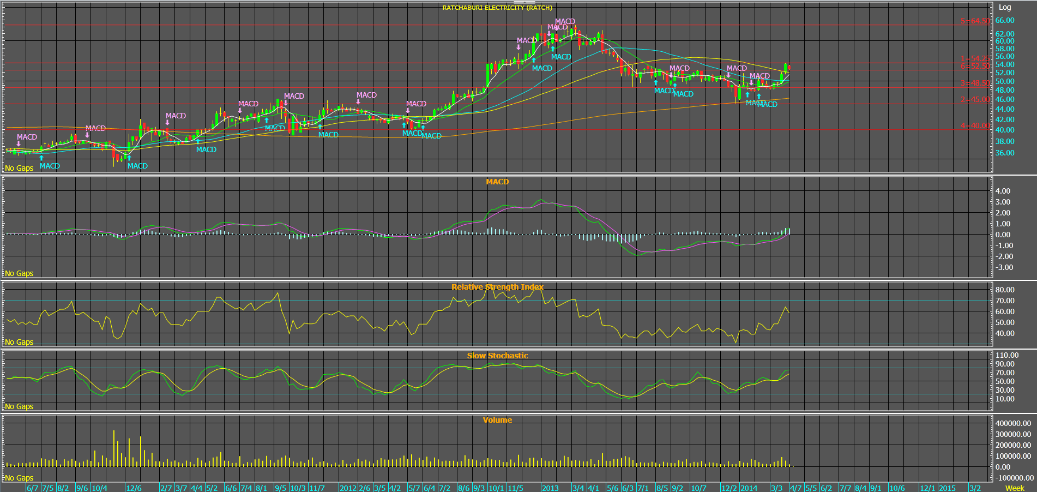
Task: Select the 1=54.25 level label
Action: [x=975, y=58]
